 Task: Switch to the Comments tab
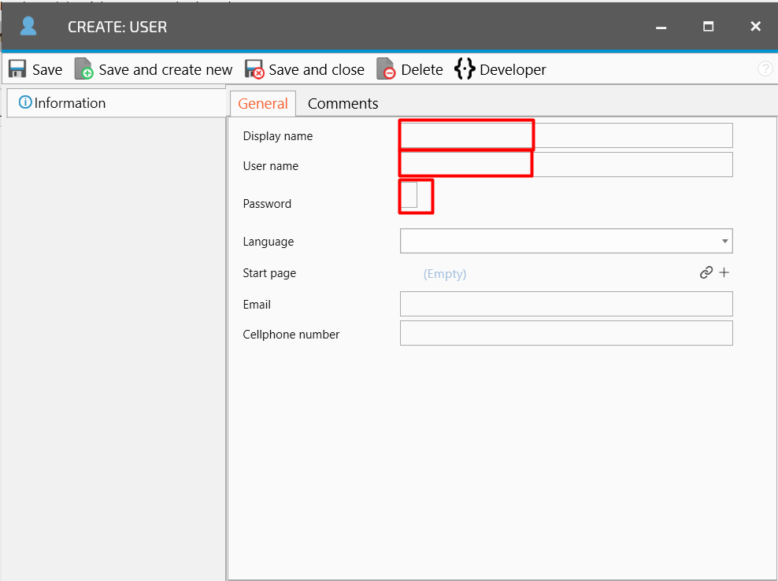[343, 104]
